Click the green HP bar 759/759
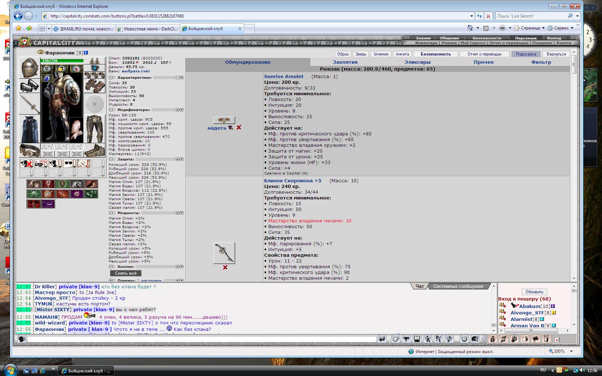602x376 pixels. 62,61
